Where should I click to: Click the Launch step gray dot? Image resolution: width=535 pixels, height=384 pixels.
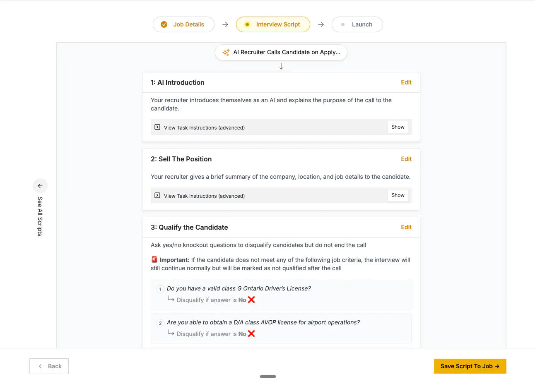[343, 24]
